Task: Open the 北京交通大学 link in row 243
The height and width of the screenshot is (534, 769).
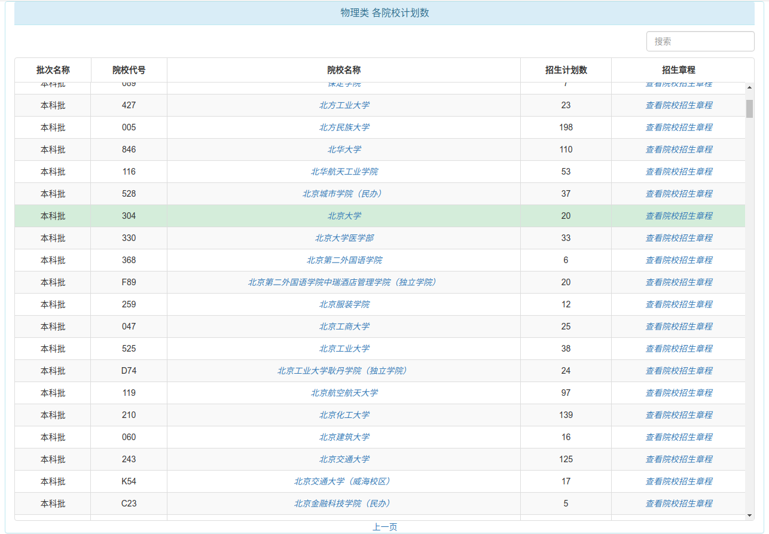Action: click(x=344, y=459)
